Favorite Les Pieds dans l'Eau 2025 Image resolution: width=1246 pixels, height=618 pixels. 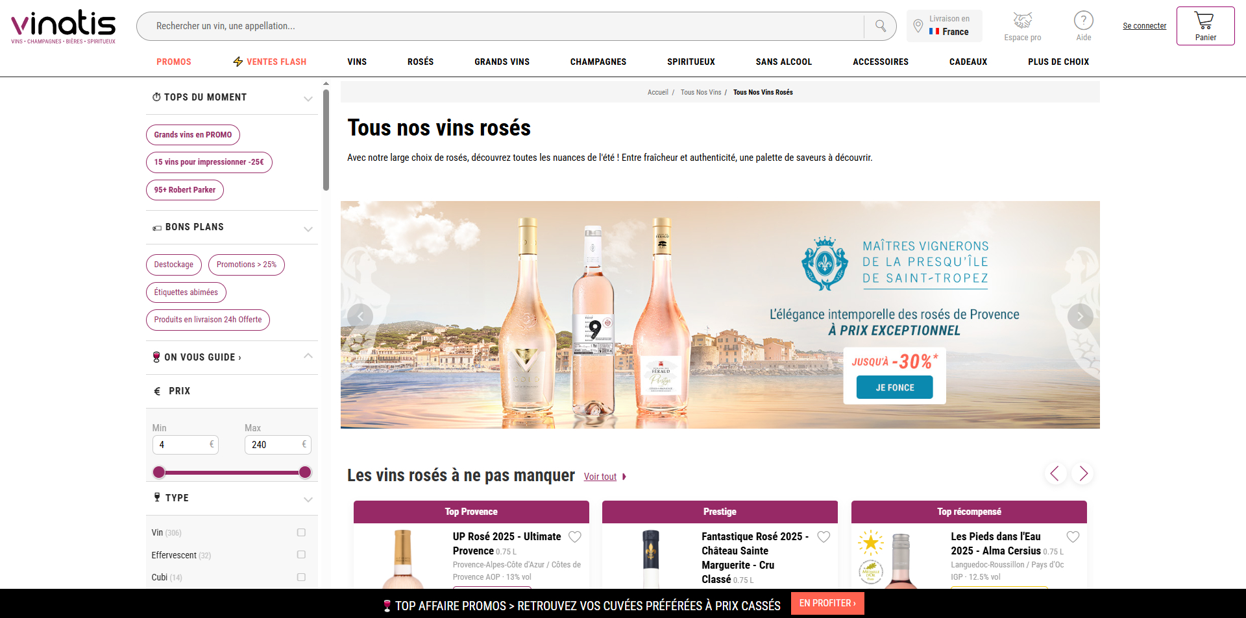1073,537
